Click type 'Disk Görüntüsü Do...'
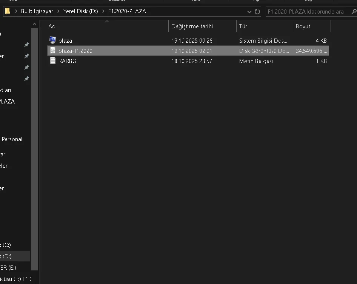Viewport: 357px width, 284px height. tap(264, 51)
